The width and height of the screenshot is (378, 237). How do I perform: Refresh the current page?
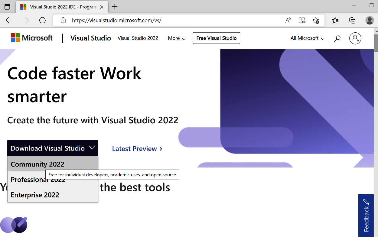[x=43, y=20]
